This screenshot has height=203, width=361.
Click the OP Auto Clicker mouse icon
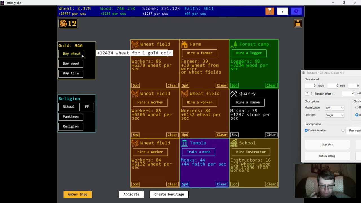click(x=304, y=73)
